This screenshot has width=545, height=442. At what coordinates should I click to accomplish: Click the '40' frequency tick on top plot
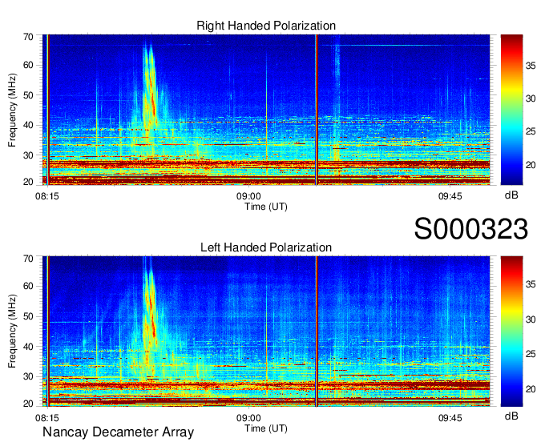pos(28,126)
